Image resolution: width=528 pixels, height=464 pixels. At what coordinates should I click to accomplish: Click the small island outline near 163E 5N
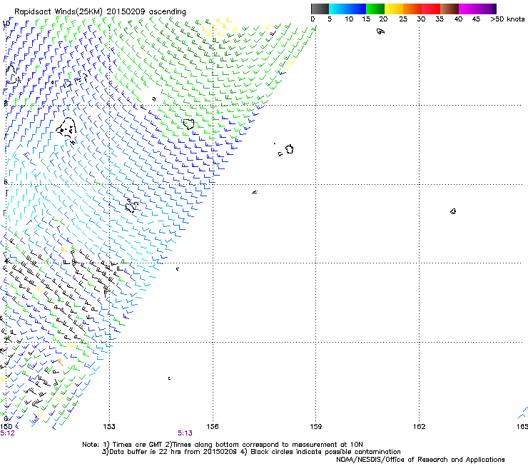pyautogui.click(x=453, y=211)
